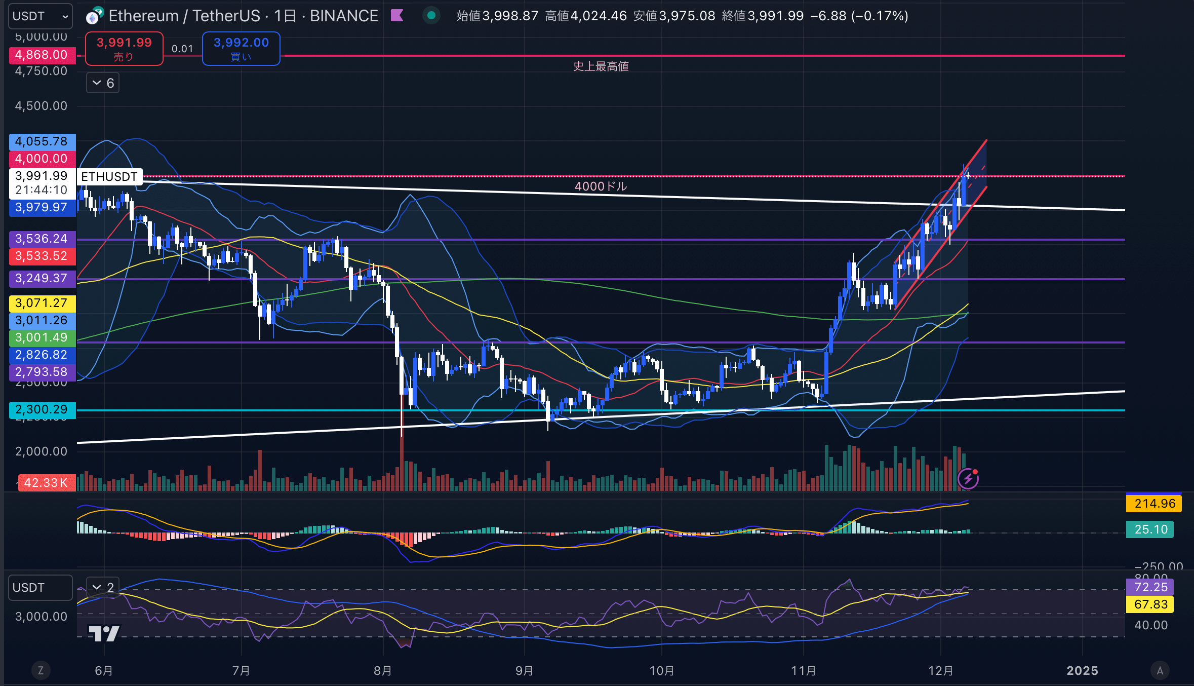Select the yellow 3,071.27 price label
This screenshot has width=1194, height=686.
(43, 303)
